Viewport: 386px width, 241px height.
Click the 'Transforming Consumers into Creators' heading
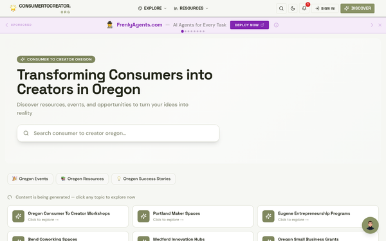(115, 82)
